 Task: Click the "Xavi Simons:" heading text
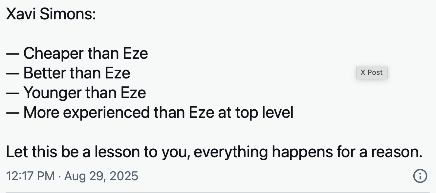click(51, 15)
